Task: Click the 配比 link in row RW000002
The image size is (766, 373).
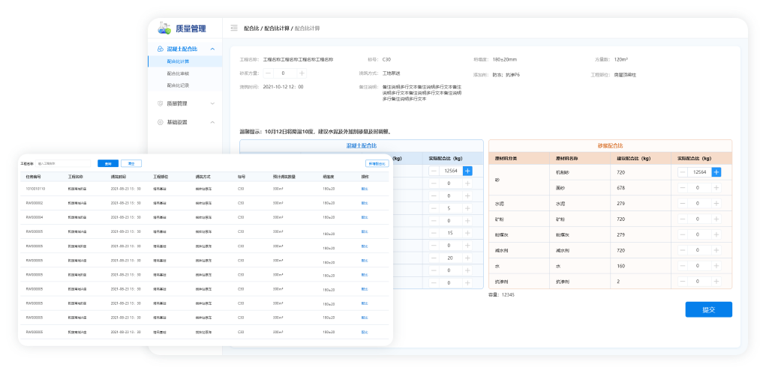Action: (365, 203)
